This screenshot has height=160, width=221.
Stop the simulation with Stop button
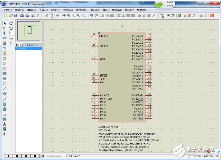click(35, 156)
